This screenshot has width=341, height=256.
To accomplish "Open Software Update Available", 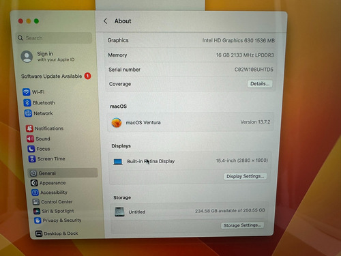I will coord(56,76).
